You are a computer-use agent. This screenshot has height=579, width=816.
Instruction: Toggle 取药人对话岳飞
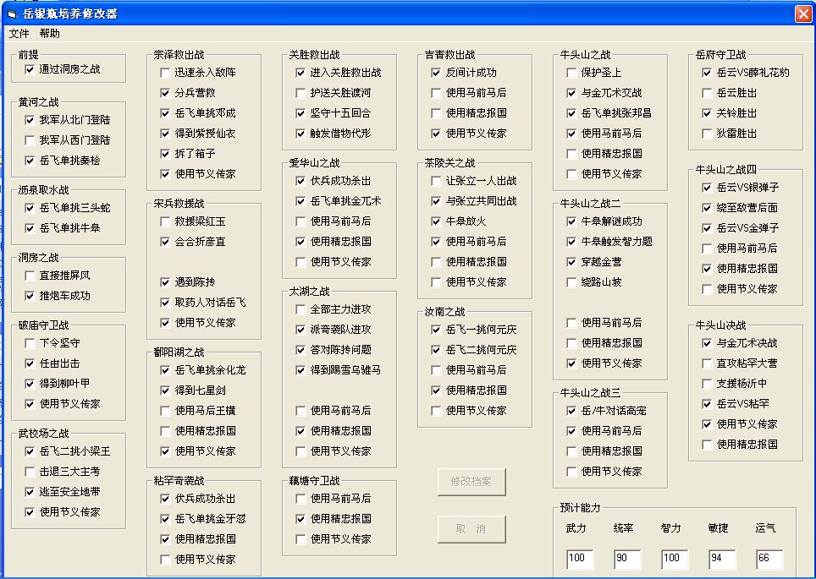[x=165, y=303]
